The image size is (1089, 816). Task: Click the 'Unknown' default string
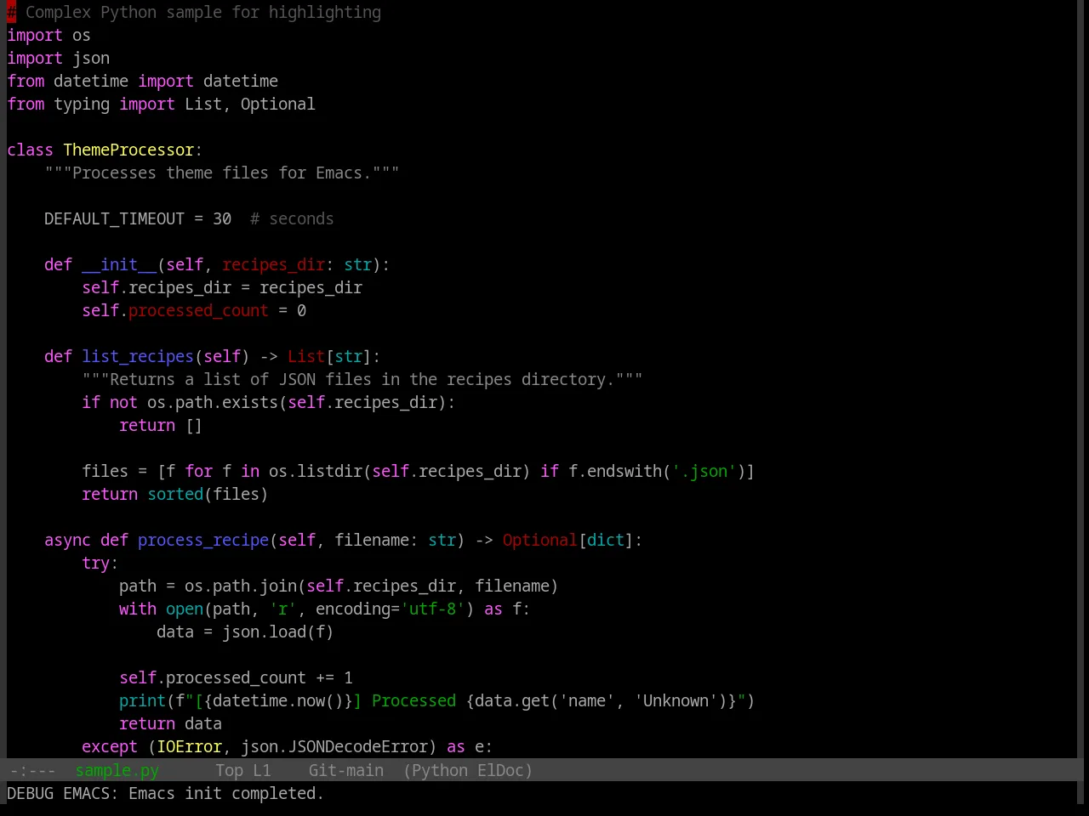(676, 700)
